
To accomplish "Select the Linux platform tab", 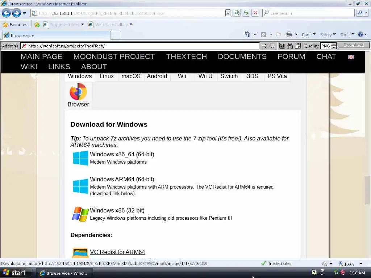I will point(107,76).
